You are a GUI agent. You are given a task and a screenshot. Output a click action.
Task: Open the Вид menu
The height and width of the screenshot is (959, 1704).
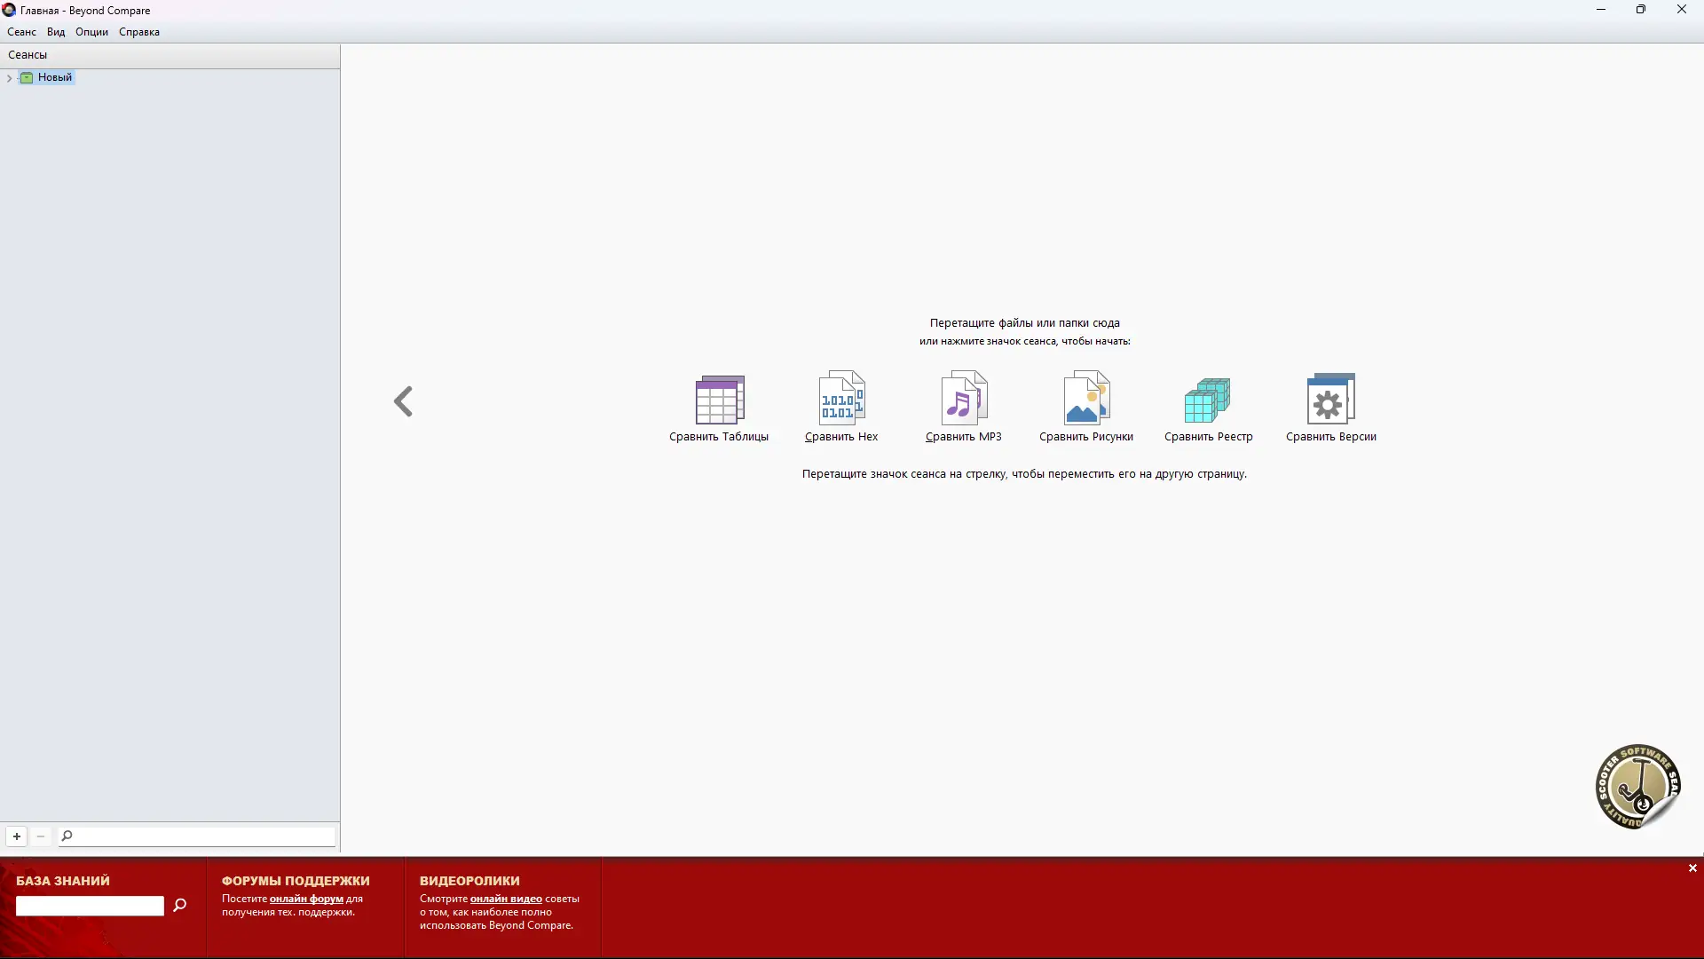56,32
